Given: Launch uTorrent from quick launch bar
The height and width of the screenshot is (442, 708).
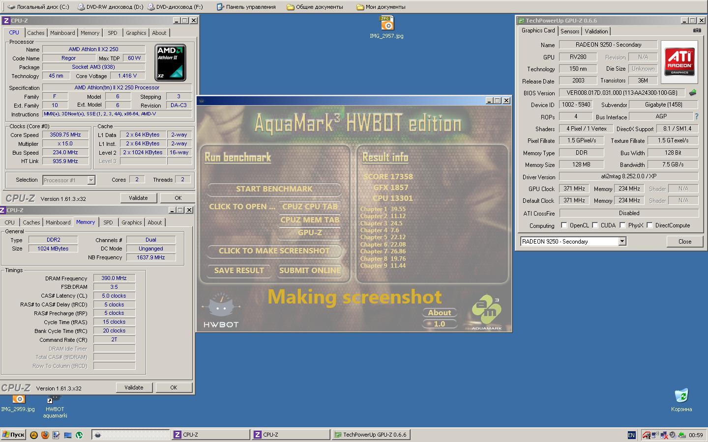Looking at the screenshot, I should point(79,435).
